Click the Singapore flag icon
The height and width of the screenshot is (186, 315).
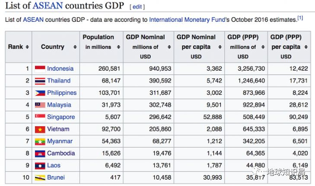(x=40, y=117)
